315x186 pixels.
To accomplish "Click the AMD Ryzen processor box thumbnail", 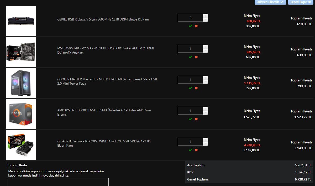I will [x=21, y=114].
